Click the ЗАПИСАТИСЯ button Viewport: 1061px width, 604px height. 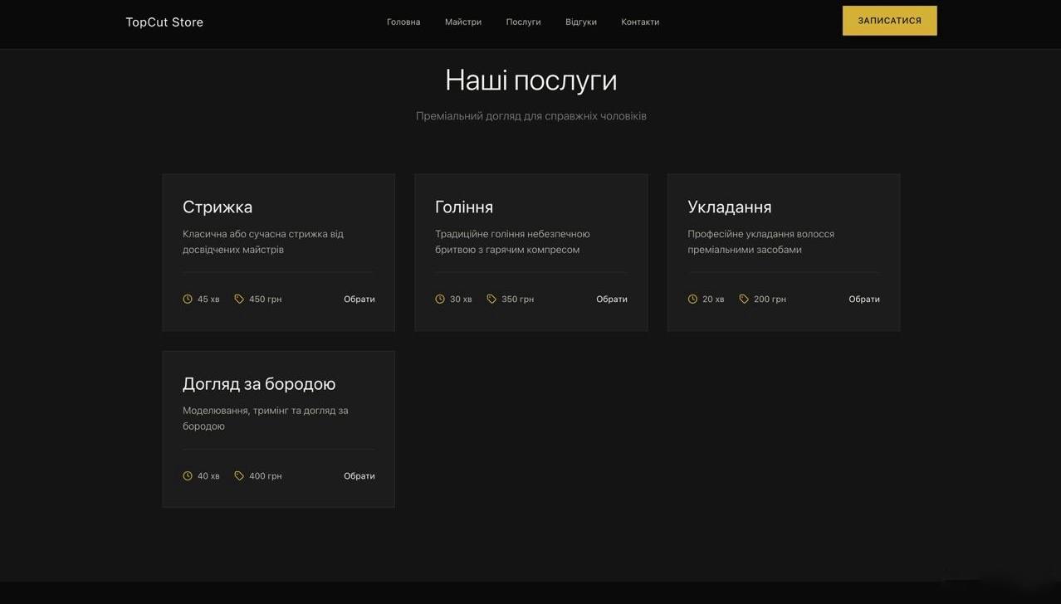tap(889, 21)
